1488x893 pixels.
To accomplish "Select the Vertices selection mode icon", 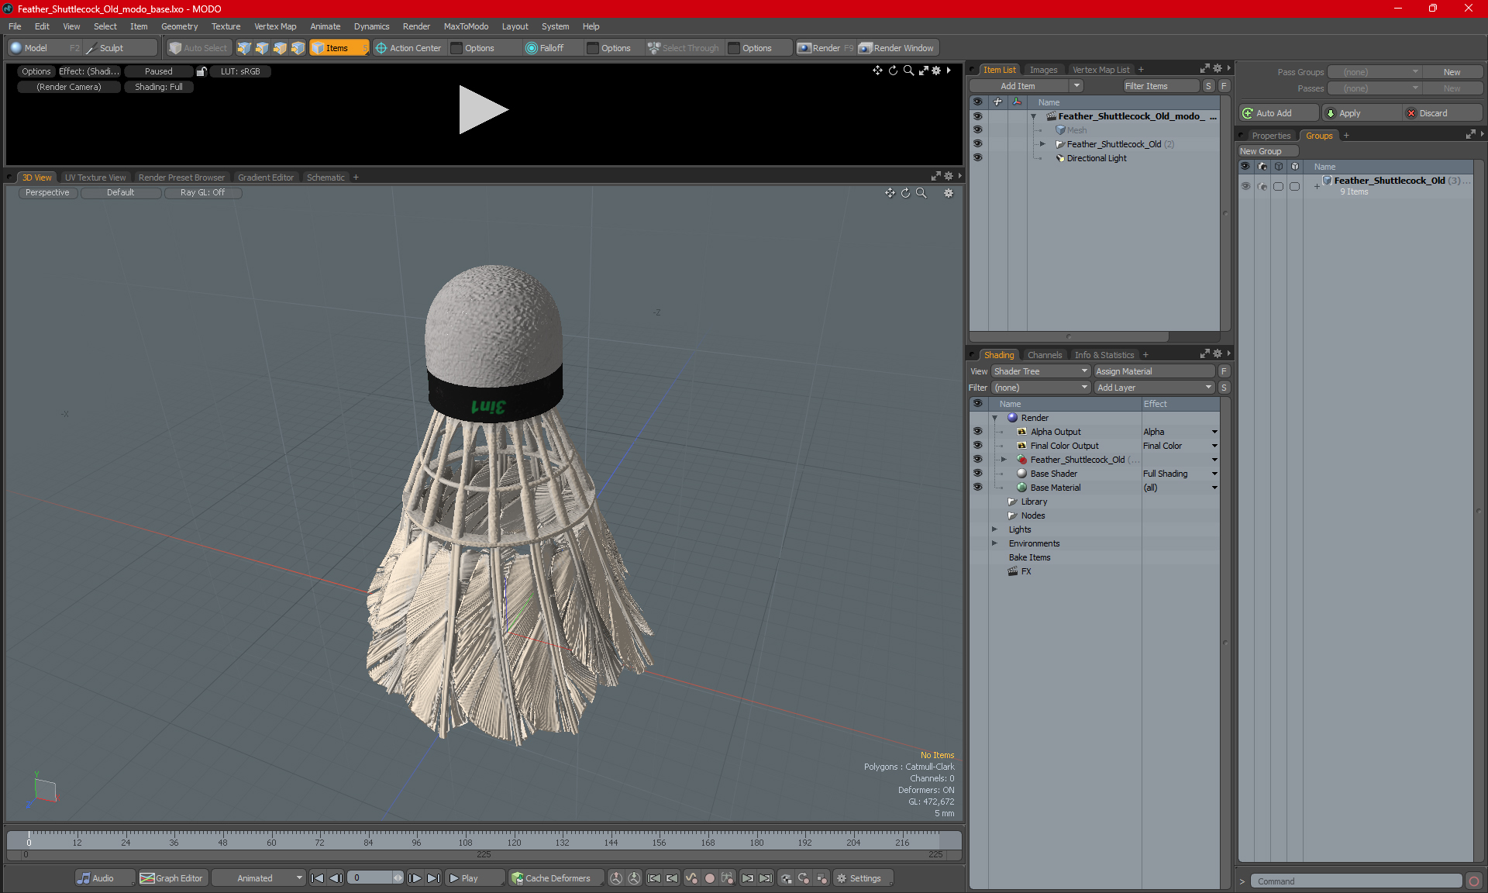I will coord(244,48).
